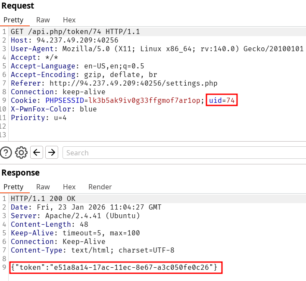This screenshot has height=281, width=306.
Task: Open the Response Hex tab
Action: tap(69, 187)
